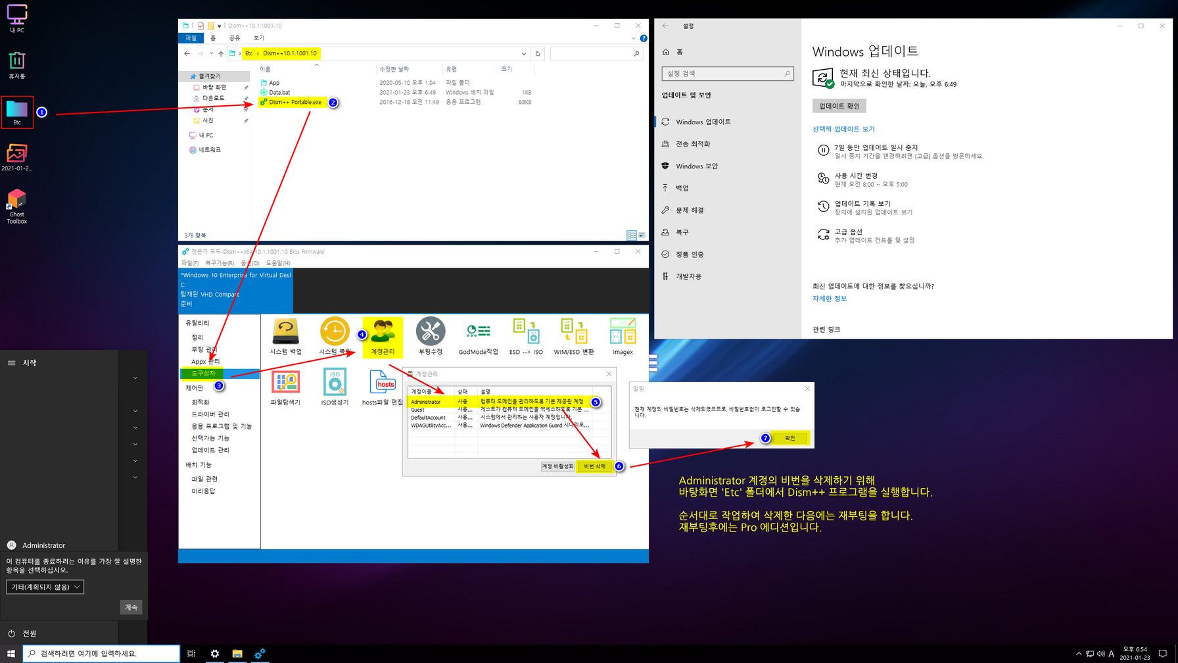
Task: Open the ISO생성기 tool
Action: coord(335,387)
